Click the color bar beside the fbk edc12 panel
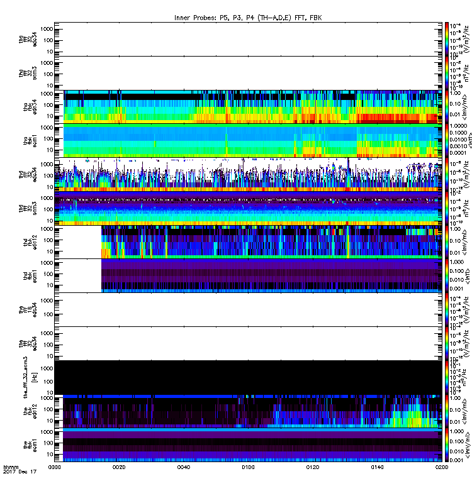472x503 pixels. tap(447, 411)
